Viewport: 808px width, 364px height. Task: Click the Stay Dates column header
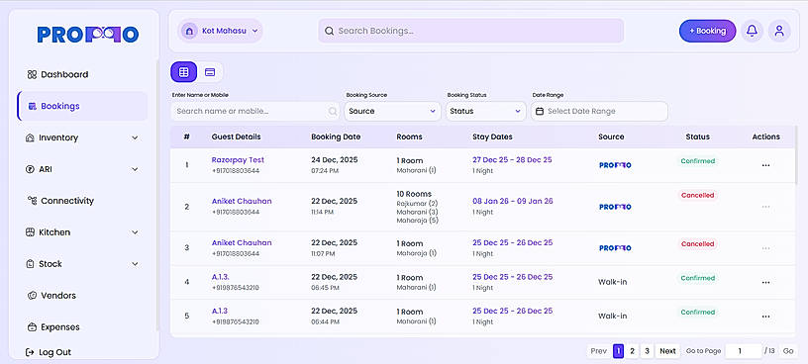pyautogui.click(x=492, y=136)
